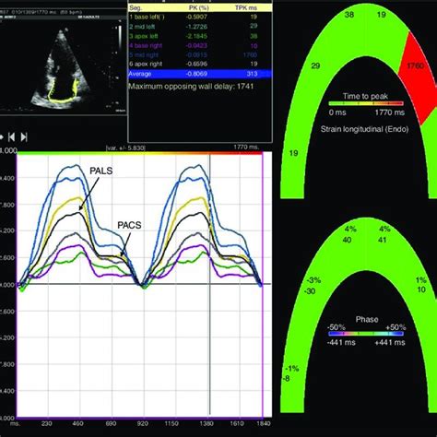Click the '-441 ms' phase scale label

point(341,342)
